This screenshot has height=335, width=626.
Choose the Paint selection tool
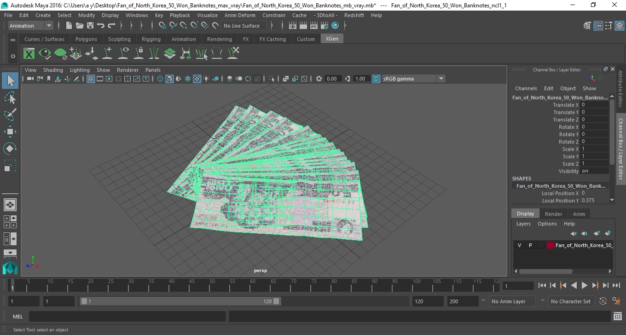[x=10, y=114]
